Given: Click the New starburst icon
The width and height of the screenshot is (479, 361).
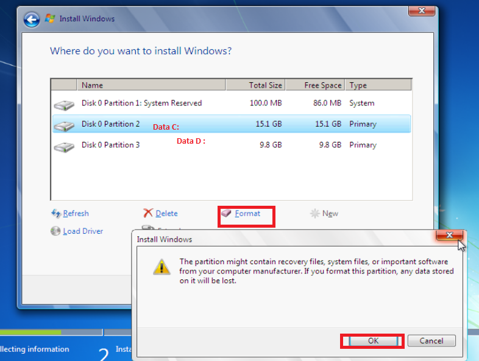Looking at the screenshot, I should (x=314, y=213).
